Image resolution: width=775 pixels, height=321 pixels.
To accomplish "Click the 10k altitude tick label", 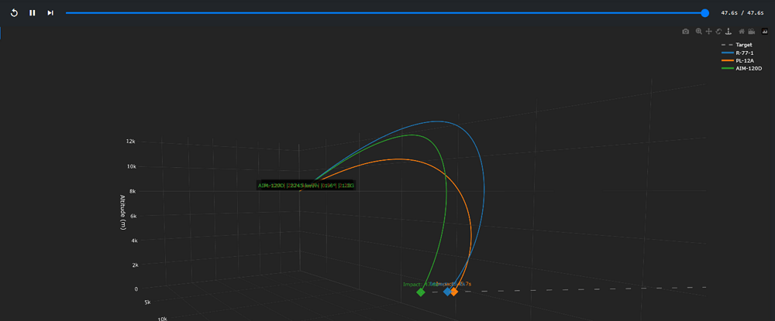I will (x=130, y=166).
